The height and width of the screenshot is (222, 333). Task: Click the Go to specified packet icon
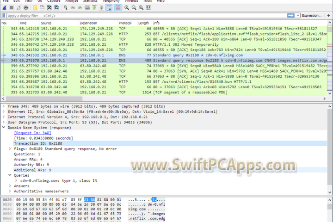[x=87, y=8]
